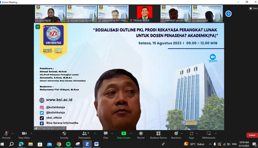
Task: Open the View layout menu
Action: 254,8
